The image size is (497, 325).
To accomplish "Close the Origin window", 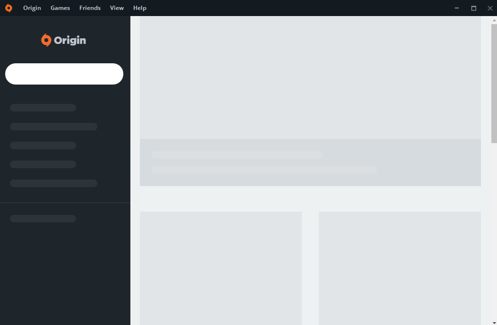I will click(x=490, y=8).
